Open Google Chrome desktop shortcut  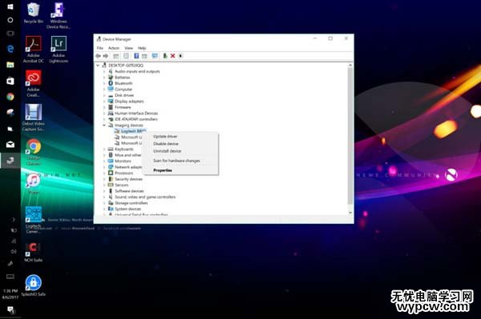pos(34,152)
